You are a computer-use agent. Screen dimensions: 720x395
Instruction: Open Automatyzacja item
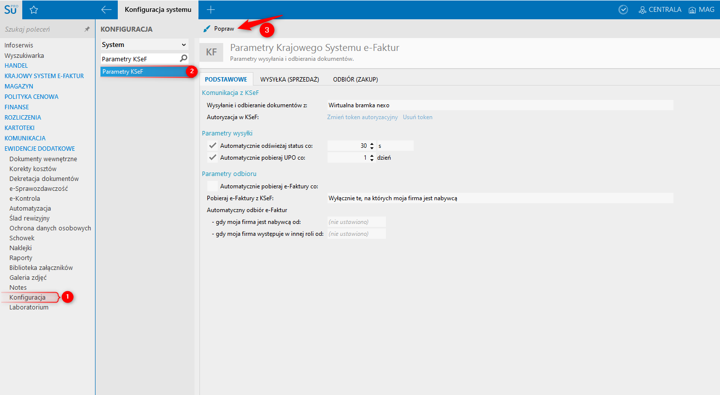[x=30, y=208]
